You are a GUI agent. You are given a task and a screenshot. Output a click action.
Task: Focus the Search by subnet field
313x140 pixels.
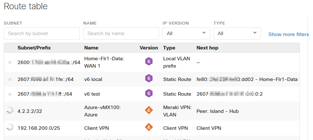tap(42, 33)
